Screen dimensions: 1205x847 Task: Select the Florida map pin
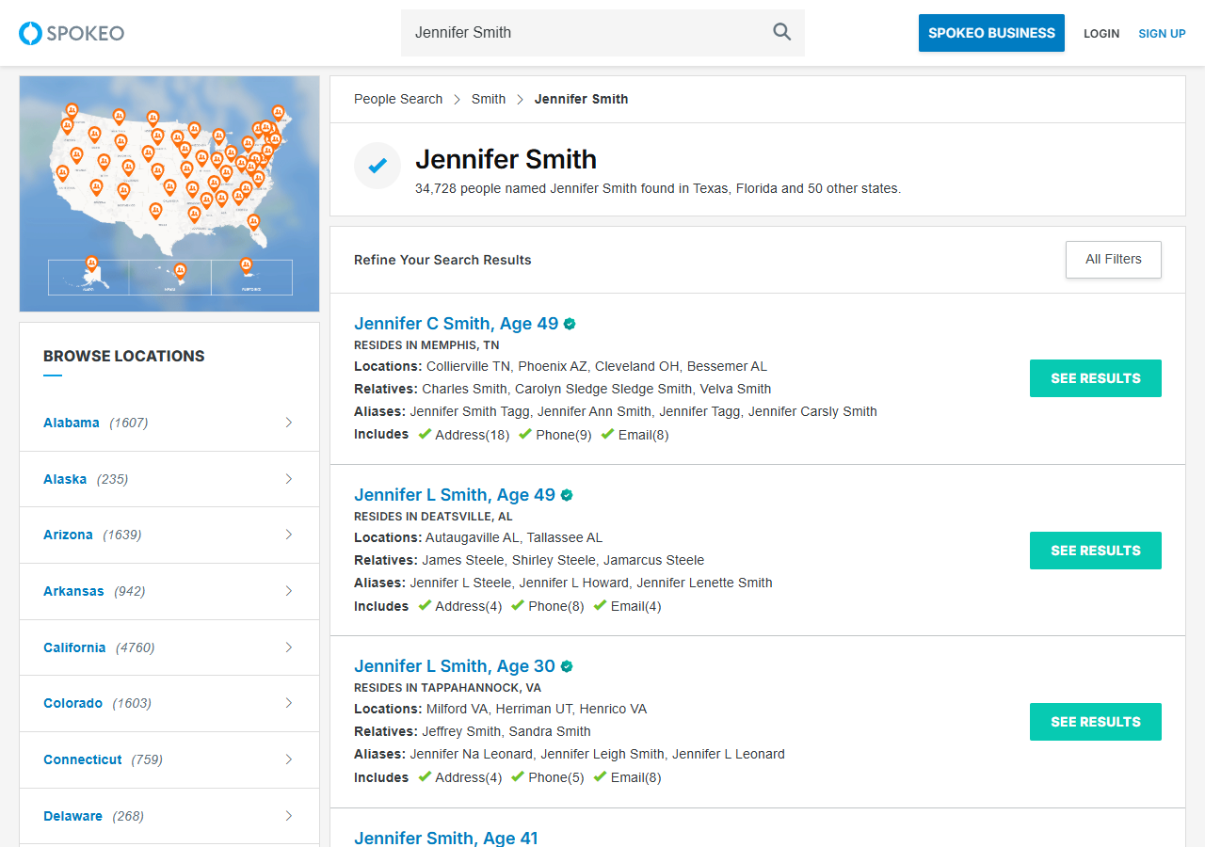point(253,222)
